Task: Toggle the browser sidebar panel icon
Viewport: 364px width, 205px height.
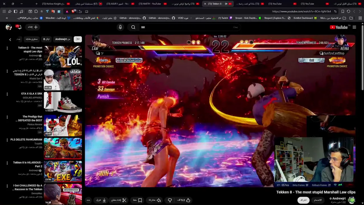Action: point(15,11)
